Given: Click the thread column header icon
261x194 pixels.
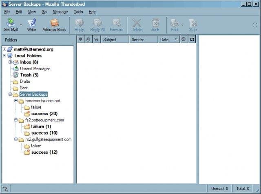Looking at the screenshot, I should click(x=81, y=40).
